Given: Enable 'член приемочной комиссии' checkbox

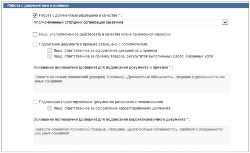Looking at the screenshot, I should (35, 34).
